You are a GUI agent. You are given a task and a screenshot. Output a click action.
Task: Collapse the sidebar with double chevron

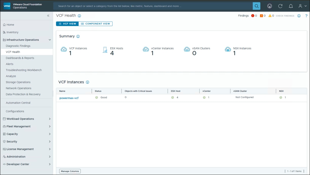[x=48, y=16]
